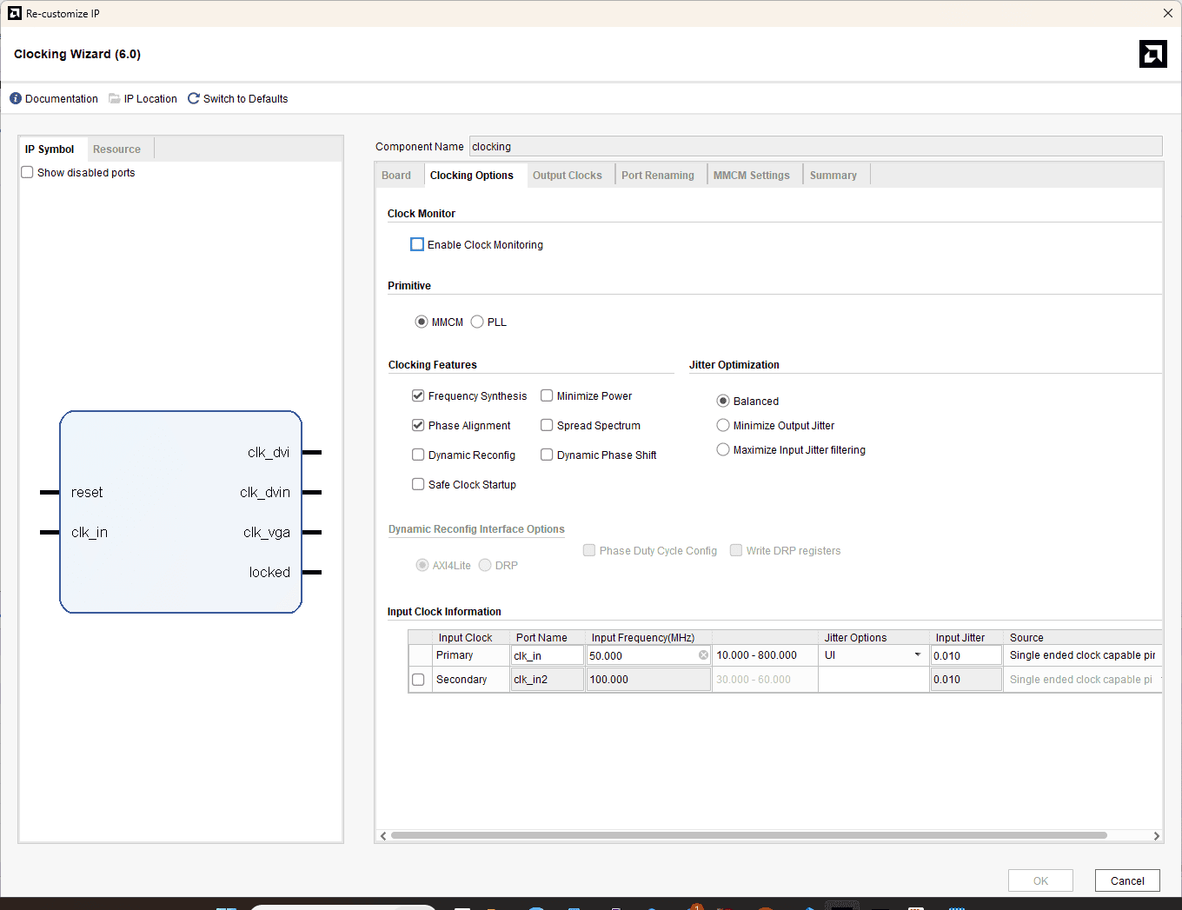Click the horizontal scrollbar track
The width and height of the screenshot is (1182, 910).
tap(1130, 836)
